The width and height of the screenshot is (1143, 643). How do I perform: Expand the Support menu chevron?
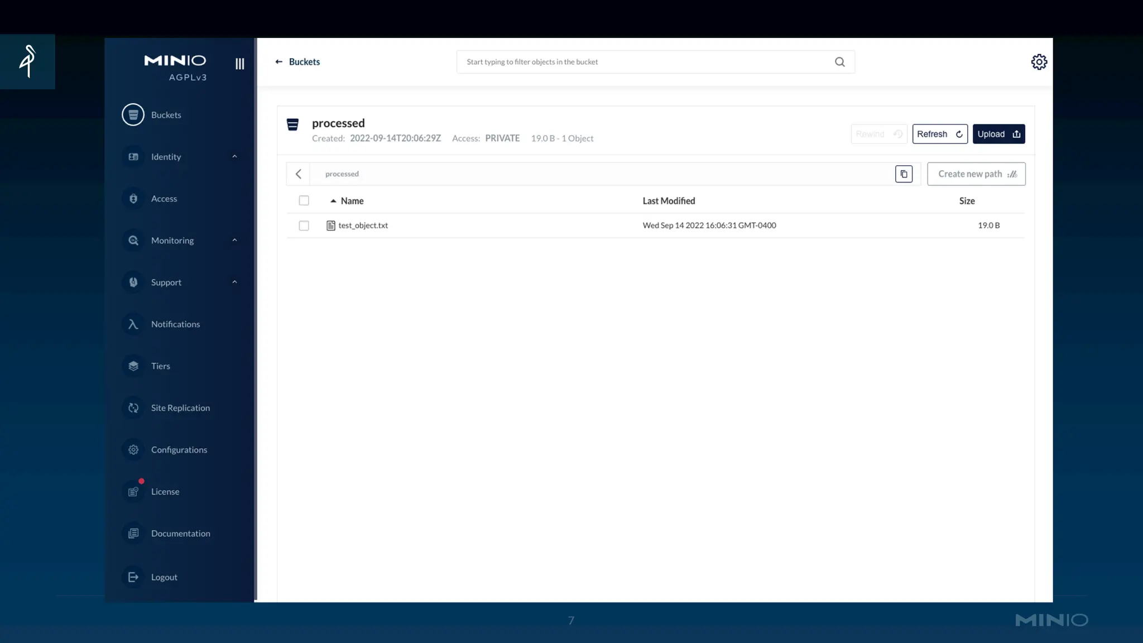click(234, 282)
